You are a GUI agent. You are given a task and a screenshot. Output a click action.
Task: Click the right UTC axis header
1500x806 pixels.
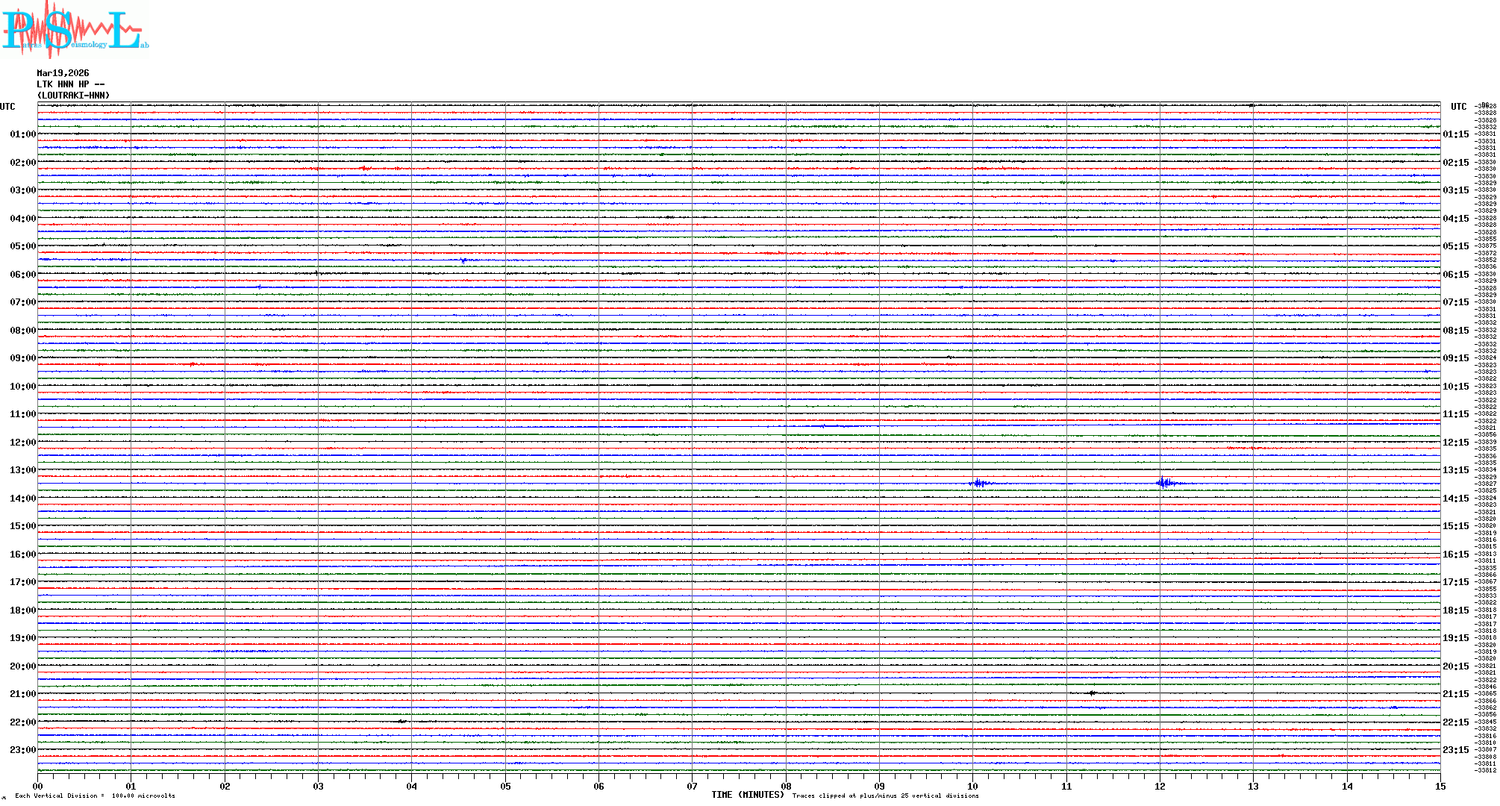(1458, 107)
